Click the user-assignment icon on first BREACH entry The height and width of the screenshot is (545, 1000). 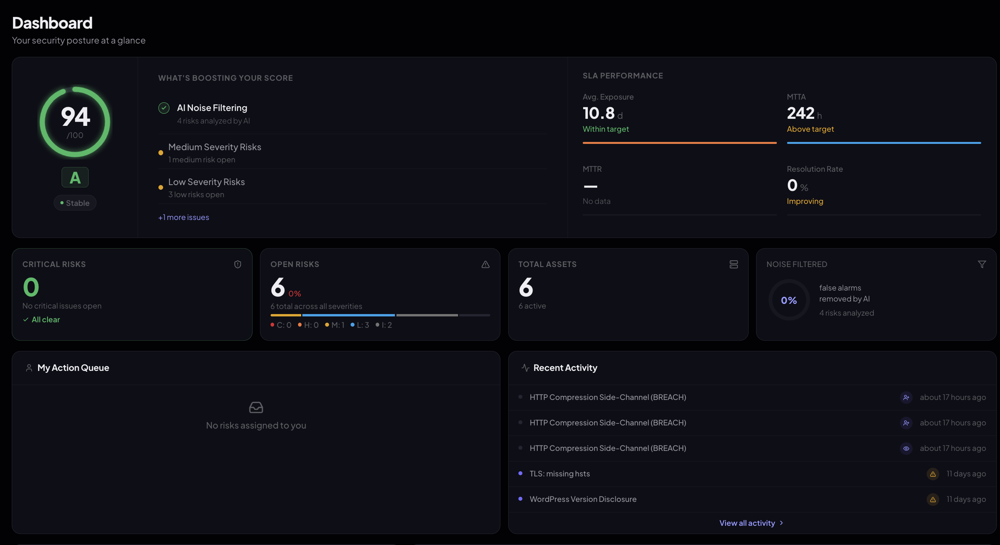pos(906,397)
